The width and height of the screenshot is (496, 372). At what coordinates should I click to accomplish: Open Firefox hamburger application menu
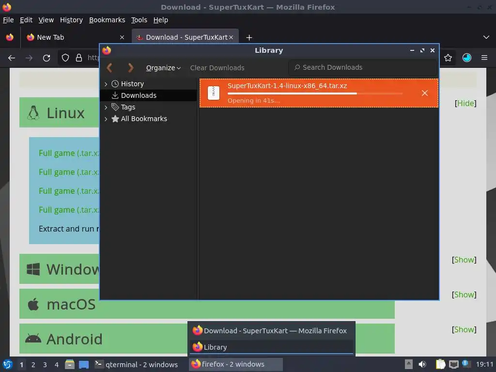click(484, 58)
